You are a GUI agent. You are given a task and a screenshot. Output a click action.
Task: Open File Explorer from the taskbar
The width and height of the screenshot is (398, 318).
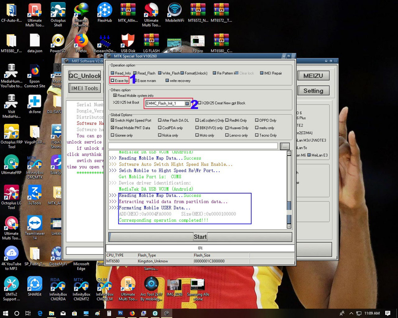51,313
